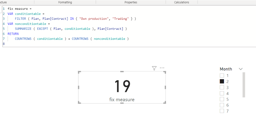Click the SUMMARIZE function in line 5

[23, 29]
